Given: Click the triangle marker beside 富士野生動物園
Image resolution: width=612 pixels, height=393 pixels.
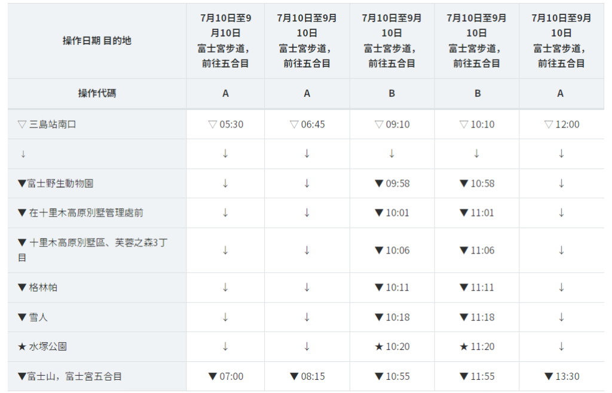Looking at the screenshot, I should pyautogui.click(x=22, y=183).
